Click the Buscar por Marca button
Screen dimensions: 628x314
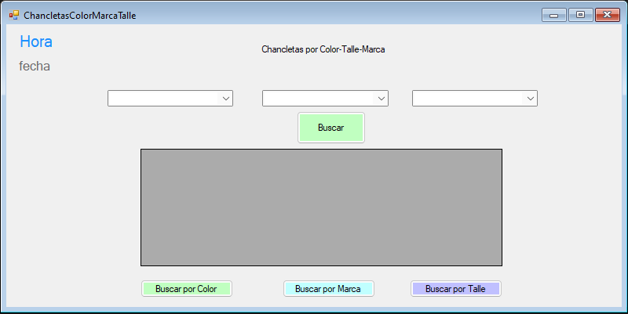coord(328,288)
